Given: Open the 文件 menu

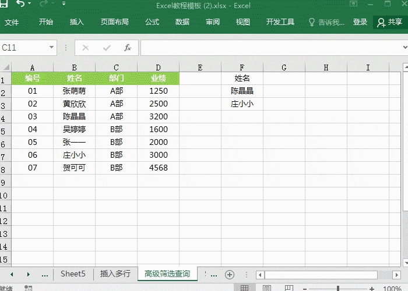Looking at the screenshot, I should pos(12,22).
